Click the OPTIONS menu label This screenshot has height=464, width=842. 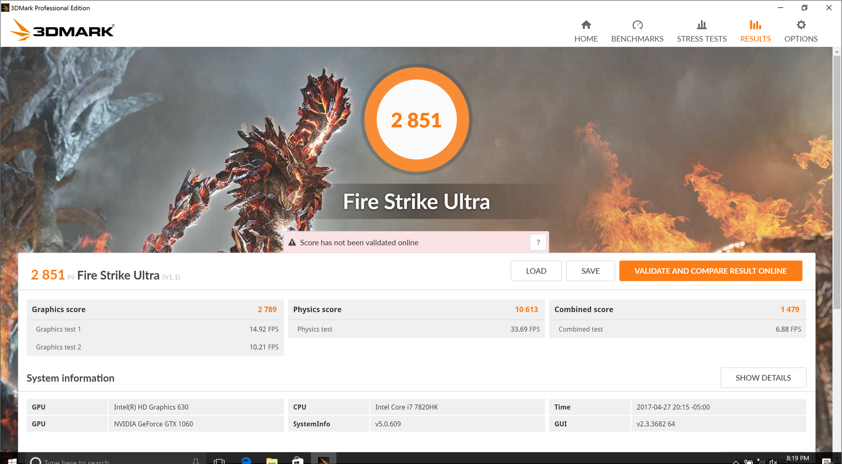tap(801, 39)
